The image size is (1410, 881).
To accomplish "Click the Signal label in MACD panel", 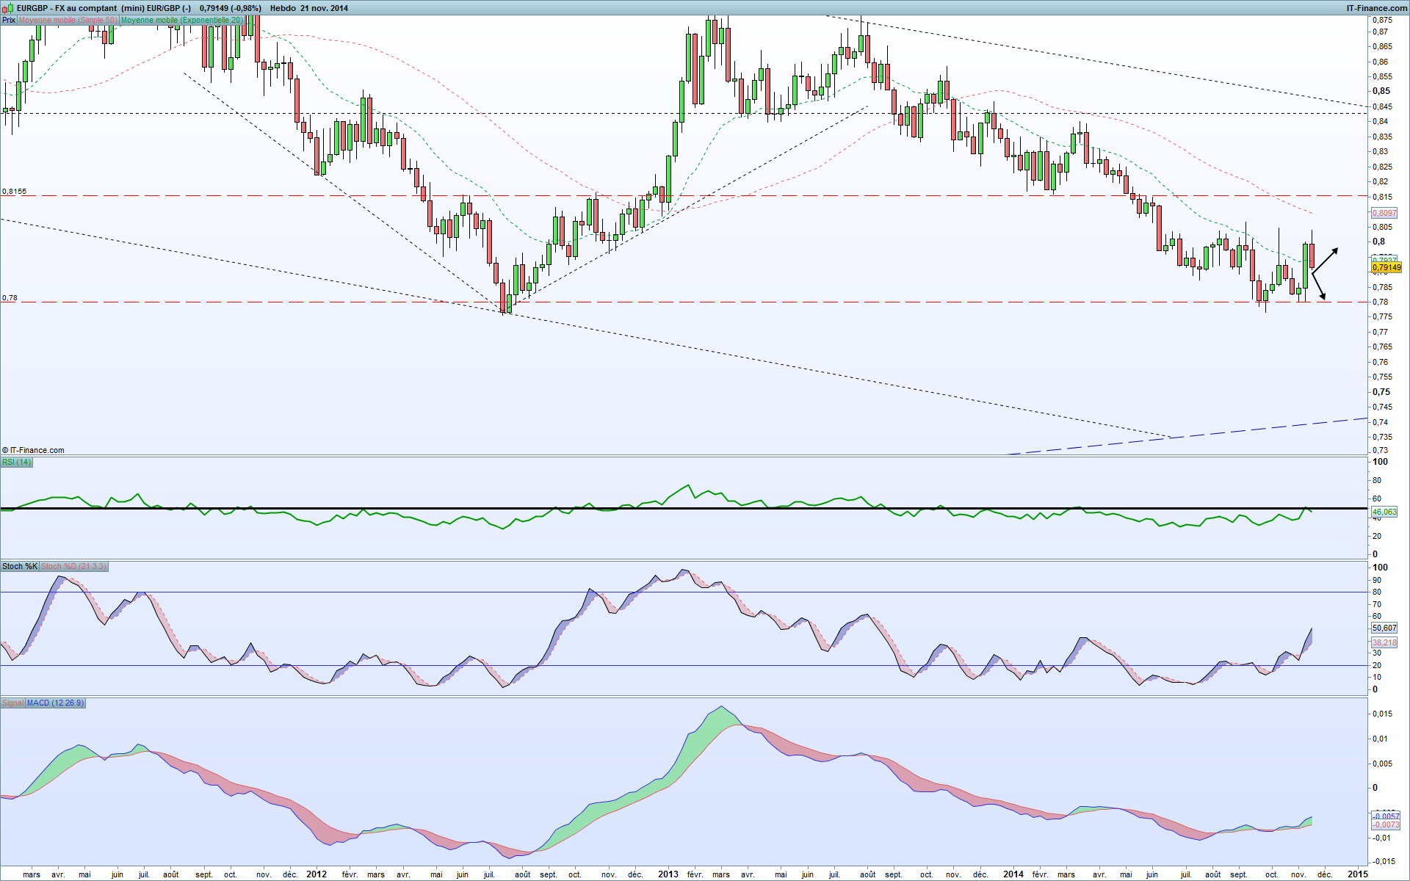I will coord(12,703).
